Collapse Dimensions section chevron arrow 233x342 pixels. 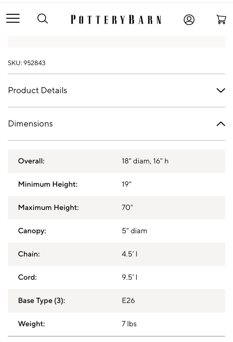221,124
